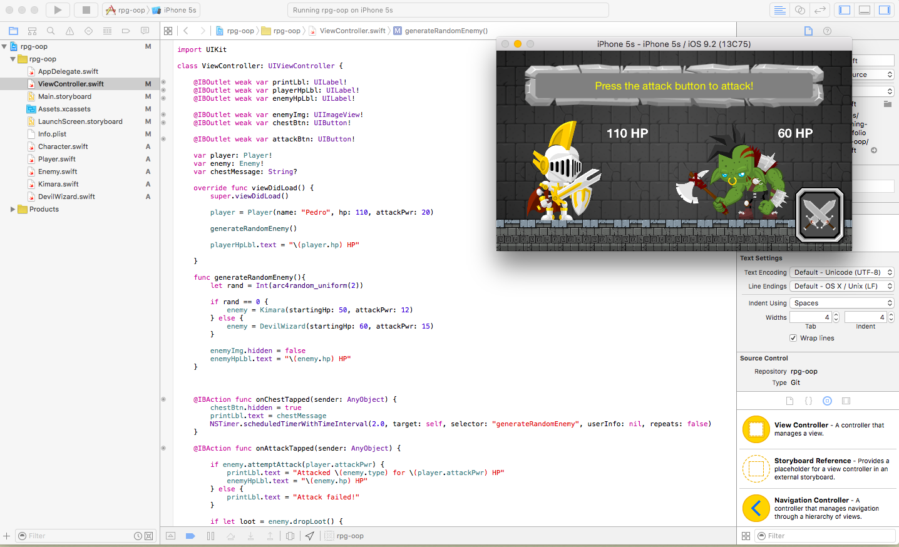Click simulate location arrow icon
This screenshot has width=899, height=547.
309,536
